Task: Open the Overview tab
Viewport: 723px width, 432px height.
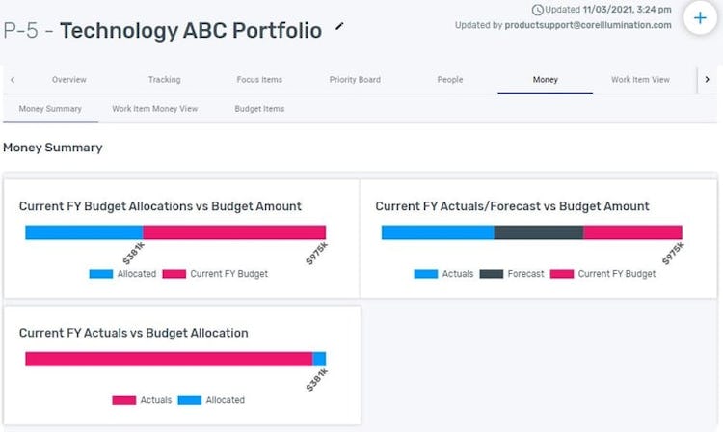Action: pyautogui.click(x=68, y=80)
